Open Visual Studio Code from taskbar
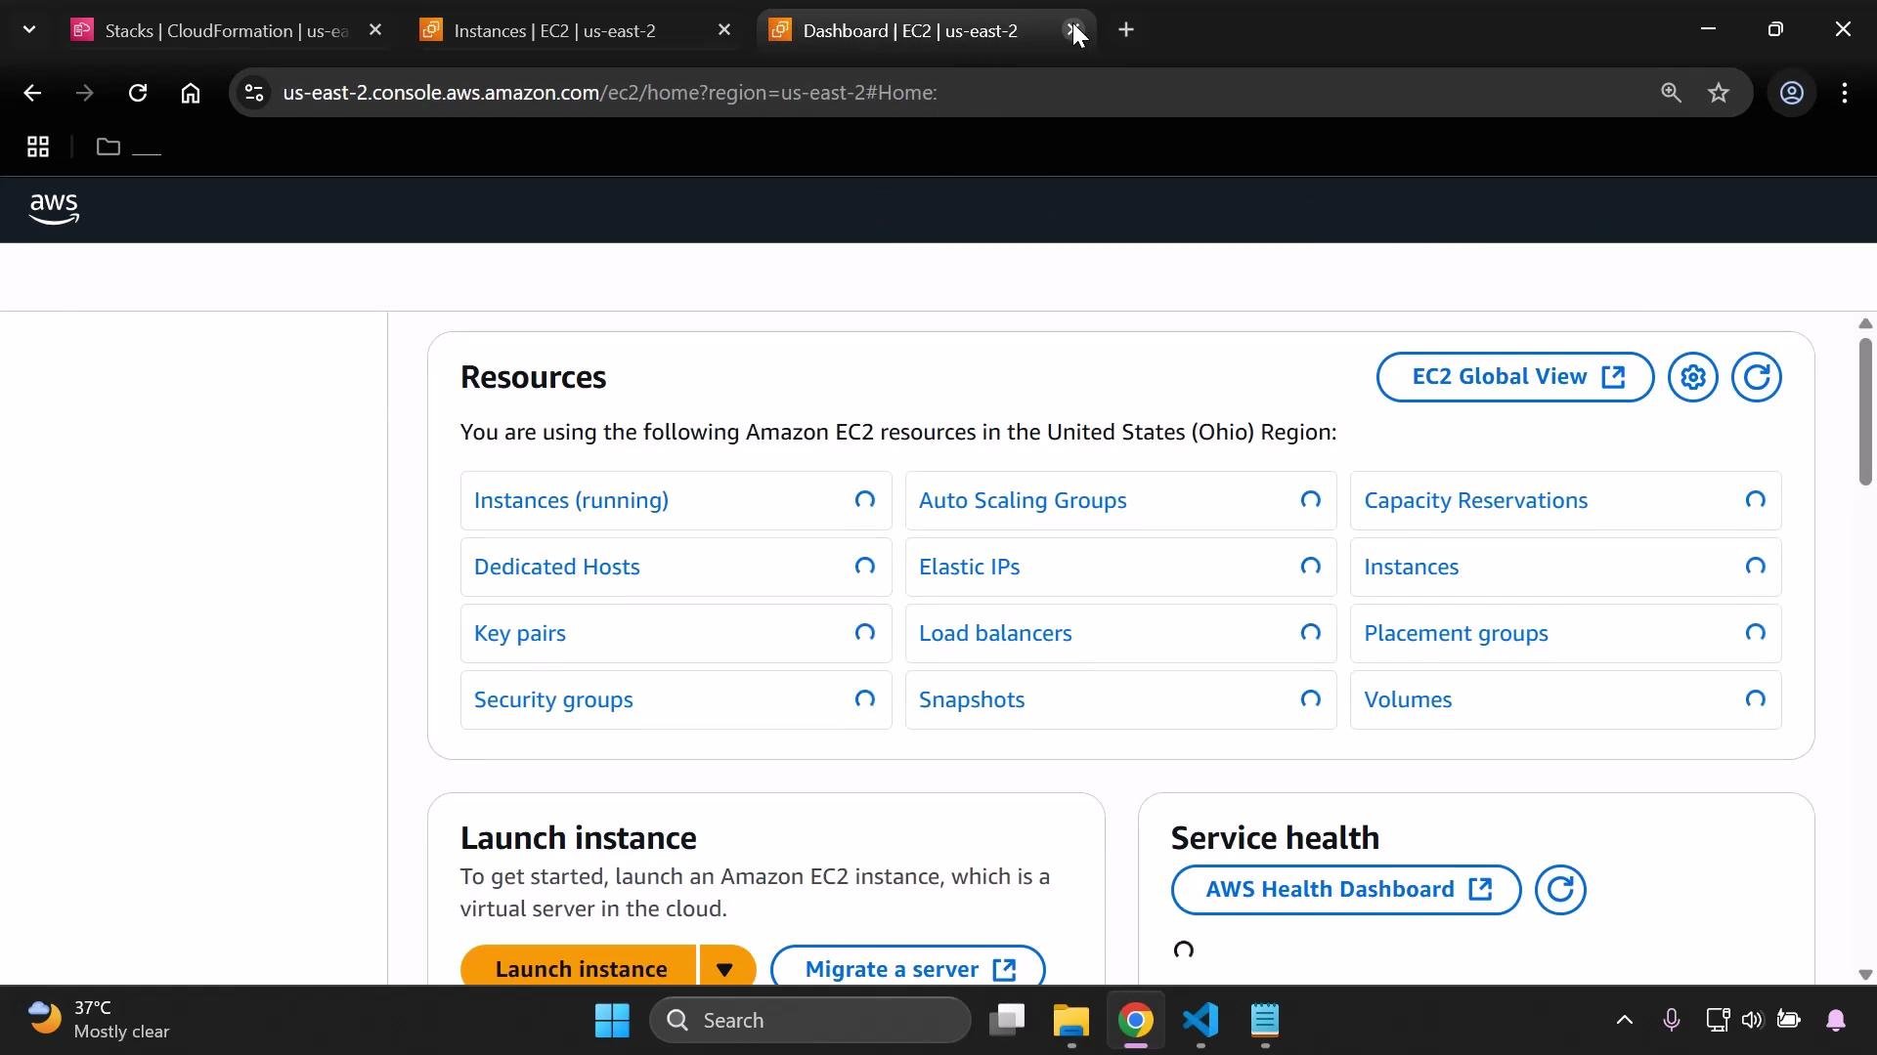The width and height of the screenshot is (1877, 1055). click(x=1200, y=1021)
